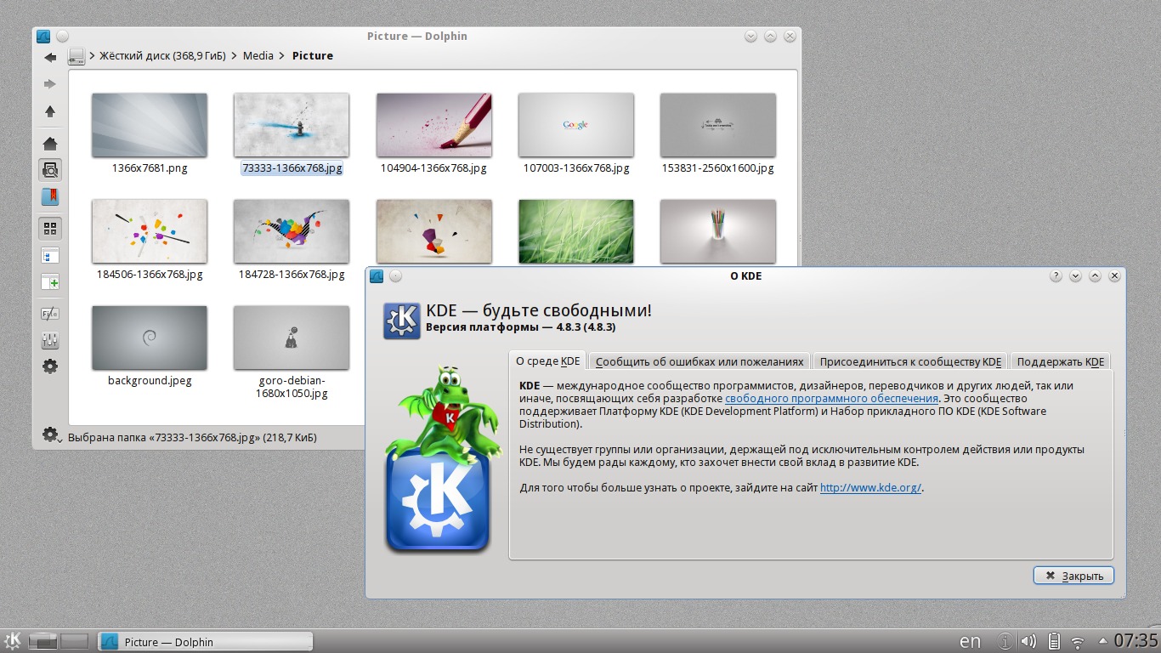This screenshot has height=653, width=1161.
Task: Click the help question button in О KDE title bar
Action: point(1056,276)
